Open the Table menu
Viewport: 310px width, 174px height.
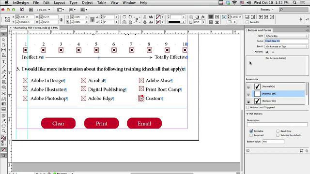click(x=101, y=2)
